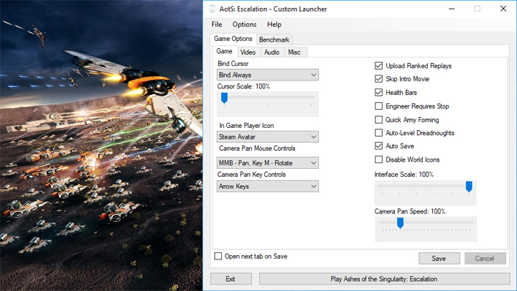Expand the Camera Pan Mouse Controls dropdown
Viewport: 517px width, 291px height.
pos(267,163)
